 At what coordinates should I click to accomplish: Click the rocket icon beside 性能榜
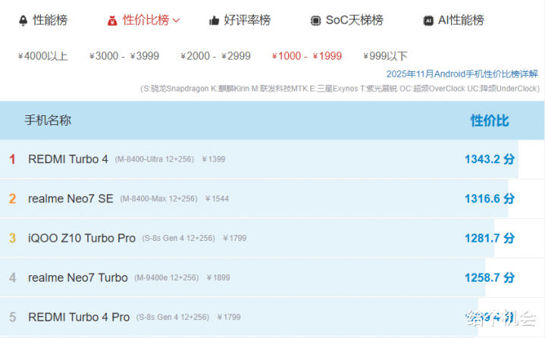[x=23, y=20]
